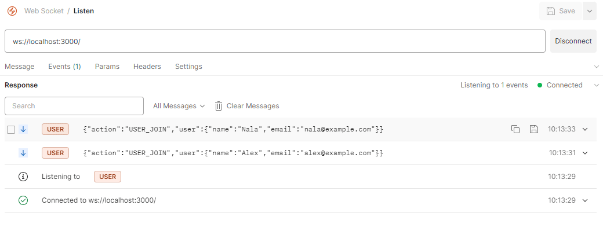Expand the Alex USER_JOIN message
The image size is (603, 249).
(585, 153)
